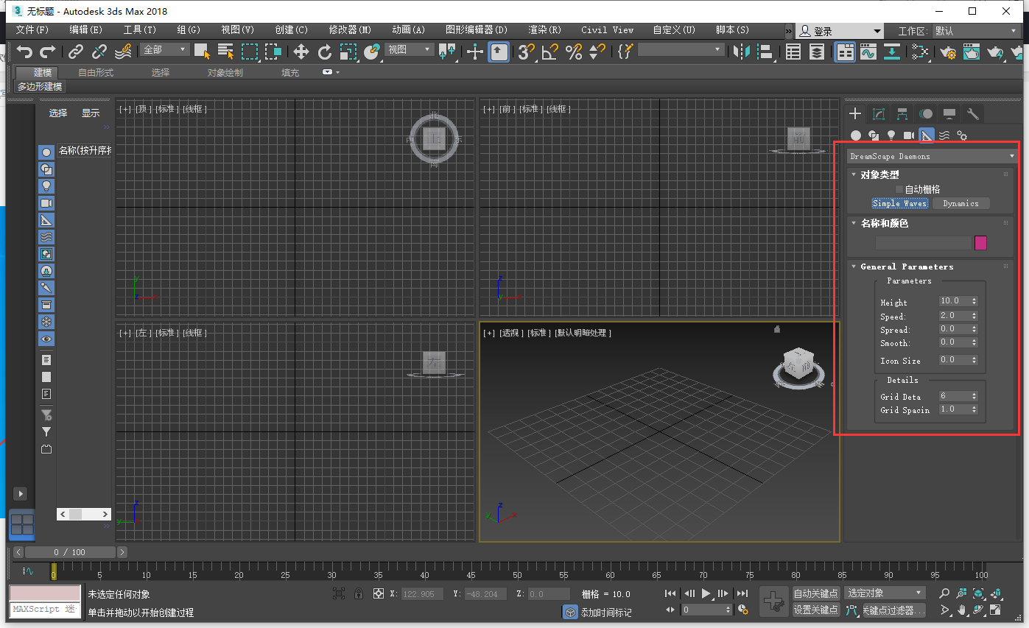The height and width of the screenshot is (628, 1029).
Task: Open the Display panel tab icon
Action: (x=949, y=113)
